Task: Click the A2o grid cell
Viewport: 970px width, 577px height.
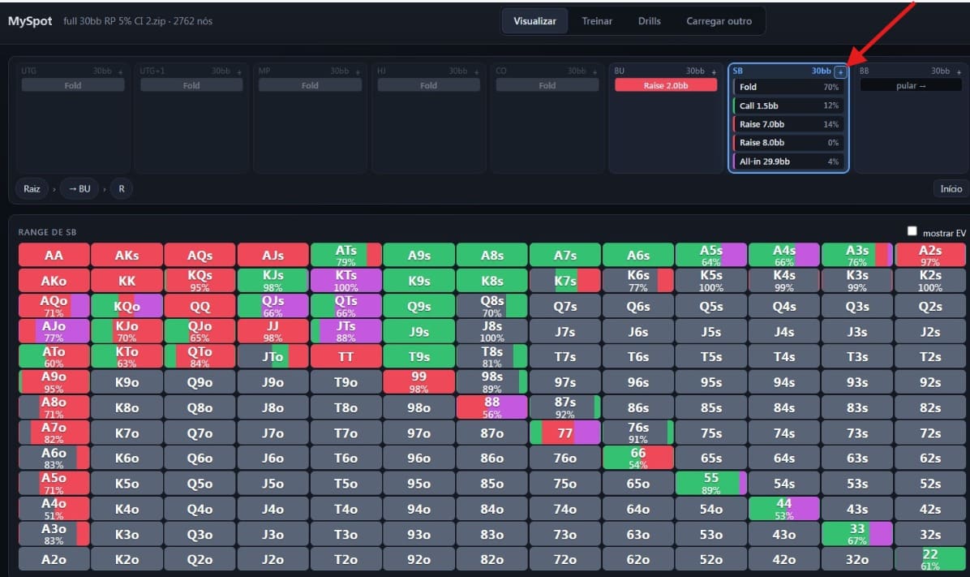Action: click(x=54, y=559)
